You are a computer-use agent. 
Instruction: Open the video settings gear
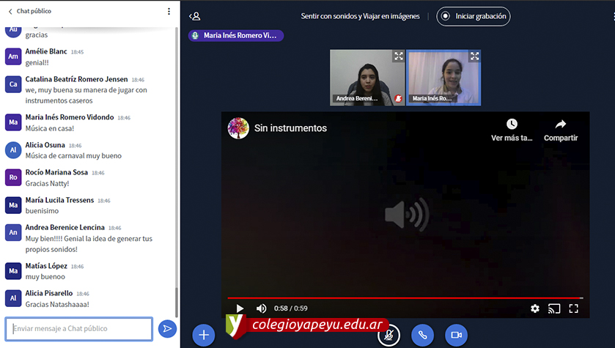(535, 308)
